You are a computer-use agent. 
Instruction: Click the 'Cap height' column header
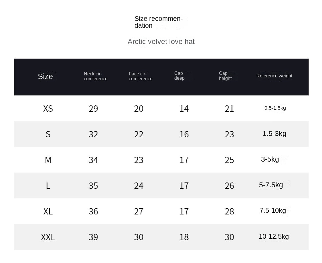[x=225, y=76]
